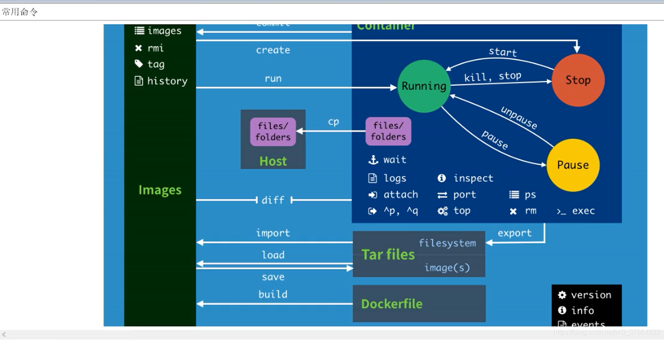The height and width of the screenshot is (340, 664).
Task: Click the version text in black box
Action: tap(591, 295)
